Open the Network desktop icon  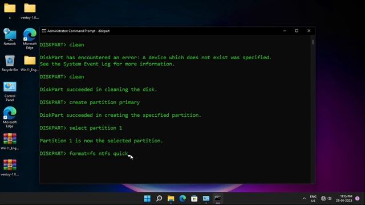coord(10,36)
